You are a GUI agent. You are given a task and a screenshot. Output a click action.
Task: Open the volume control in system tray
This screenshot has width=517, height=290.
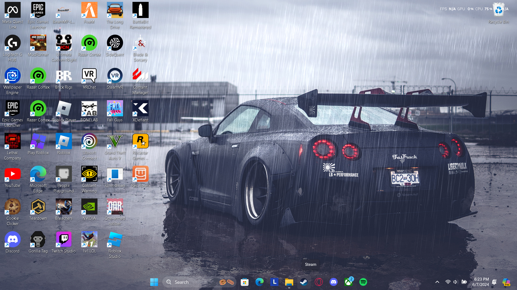pos(455,282)
